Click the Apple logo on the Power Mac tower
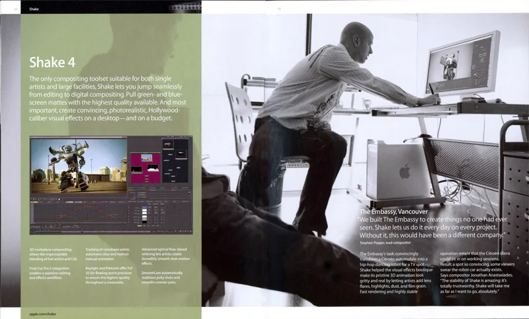This screenshot has height=319, width=529. [405, 172]
